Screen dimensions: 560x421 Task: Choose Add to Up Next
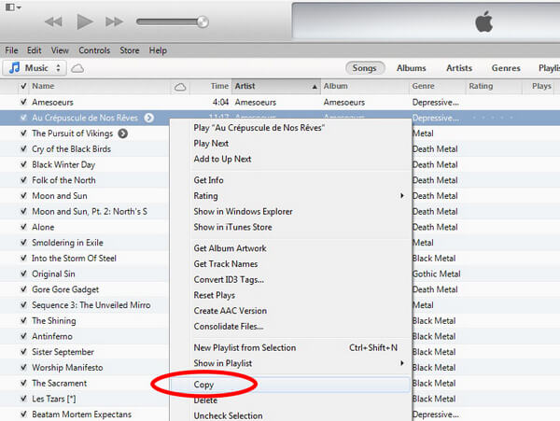click(290, 159)
